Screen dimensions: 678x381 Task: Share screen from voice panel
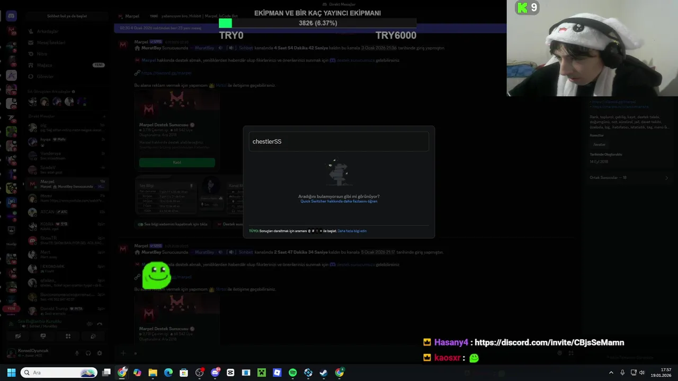pyautogui.click(x=43, y=336)
